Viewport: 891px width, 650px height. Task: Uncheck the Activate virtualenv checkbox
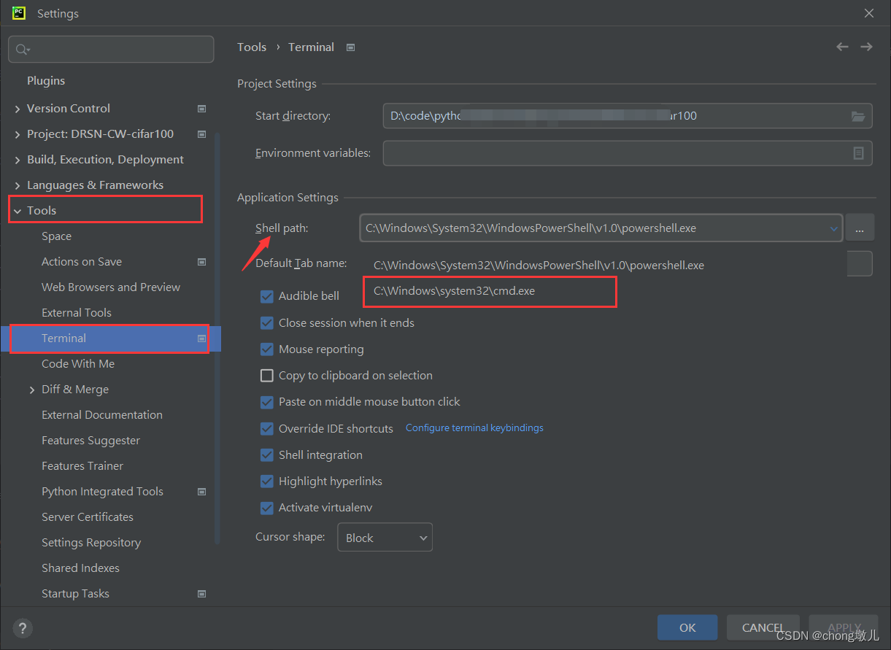pyautogui.click(x=267, y=508)
